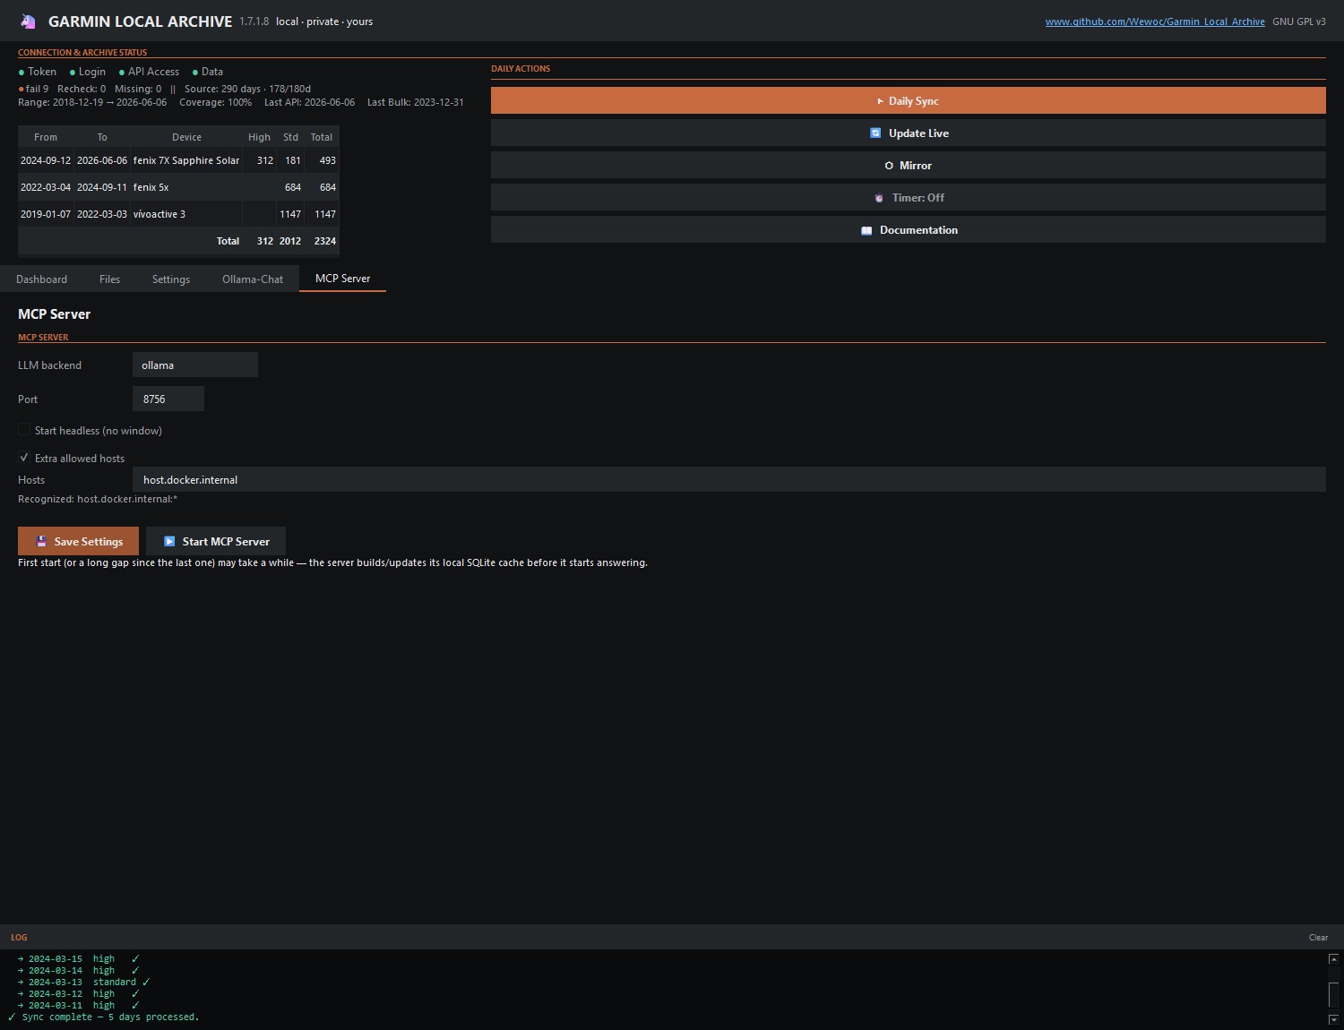Click the log line 2024-03-13 standard
Screen dimensions: 1344x1030
click(x=83, y=983)
